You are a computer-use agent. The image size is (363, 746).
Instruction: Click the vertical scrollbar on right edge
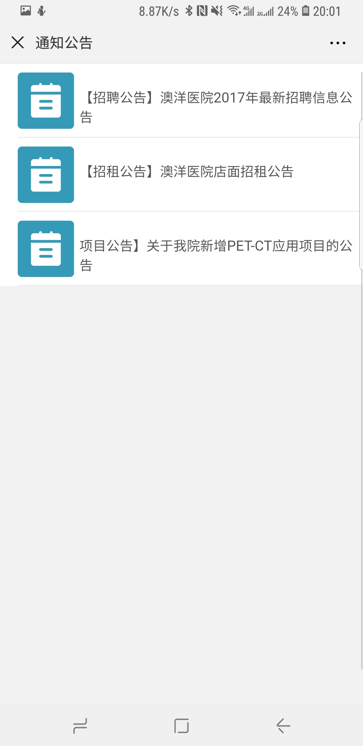point(362,370)
